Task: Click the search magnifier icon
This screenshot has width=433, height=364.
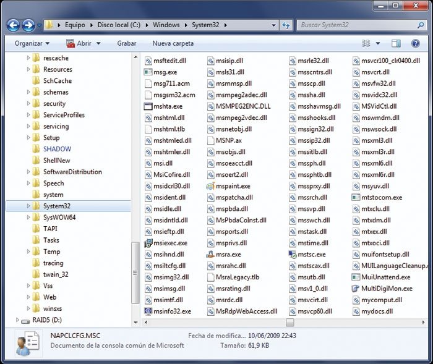Action: [x=420, y=25]
